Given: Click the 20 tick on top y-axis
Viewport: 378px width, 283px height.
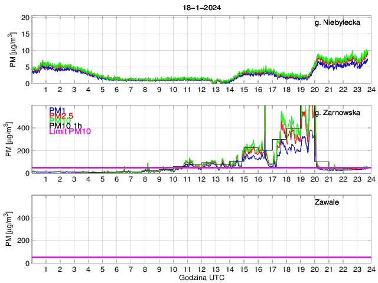Looking at the screenshot, I should 25,18.
